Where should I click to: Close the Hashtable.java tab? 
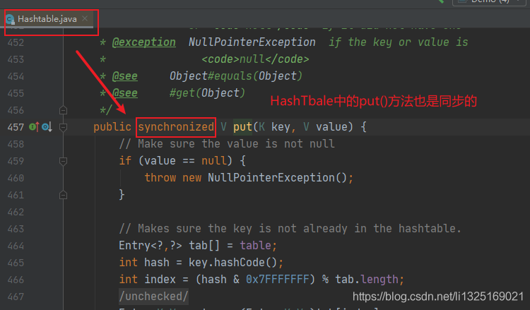click(86, 18)
